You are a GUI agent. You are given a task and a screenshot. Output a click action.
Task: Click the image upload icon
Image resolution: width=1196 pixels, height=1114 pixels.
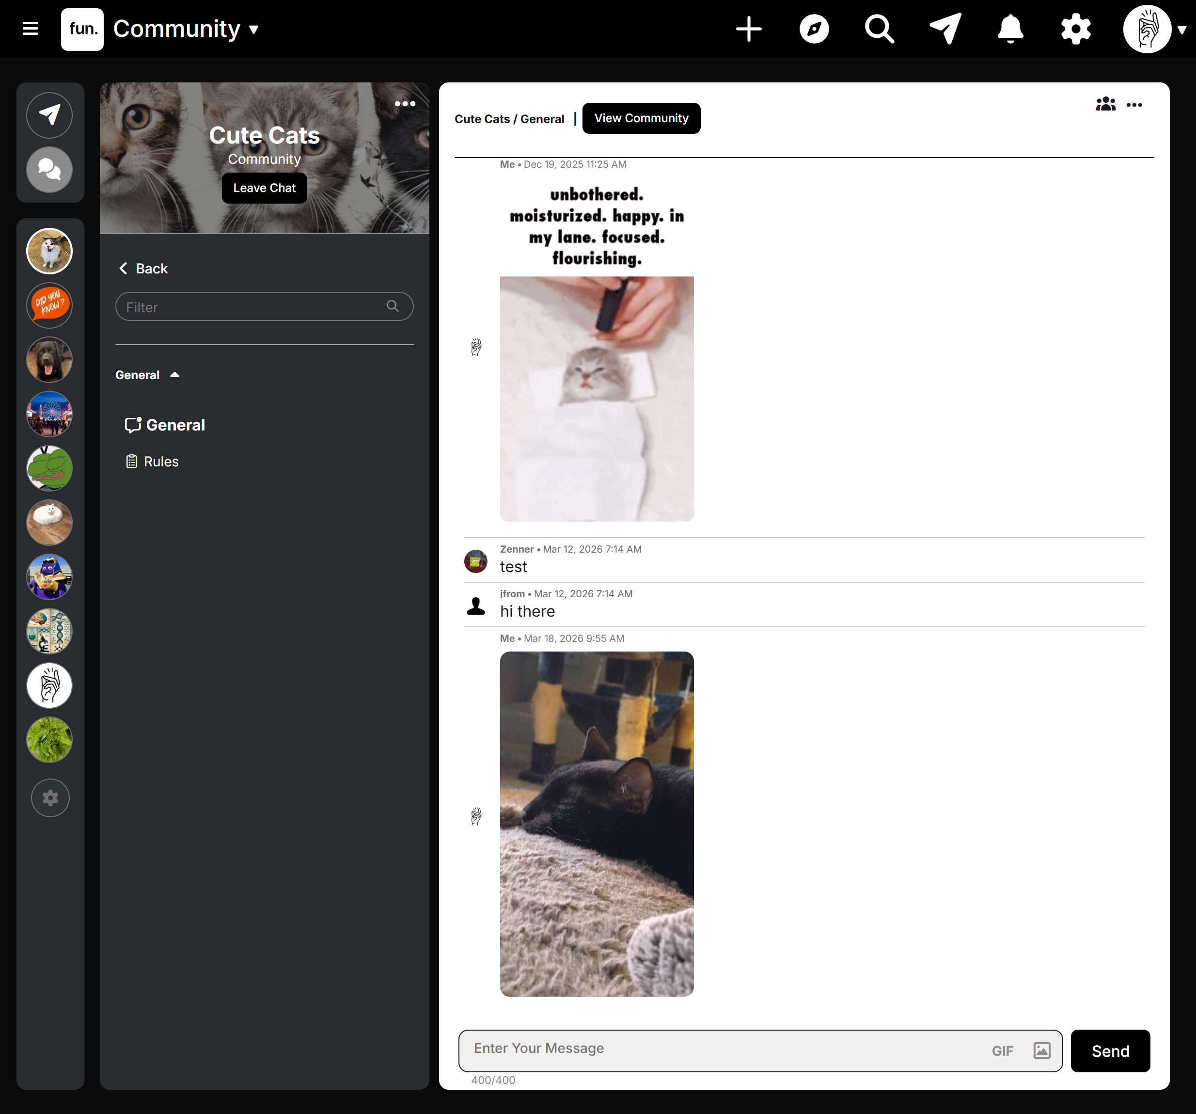coord(1041,1050)
